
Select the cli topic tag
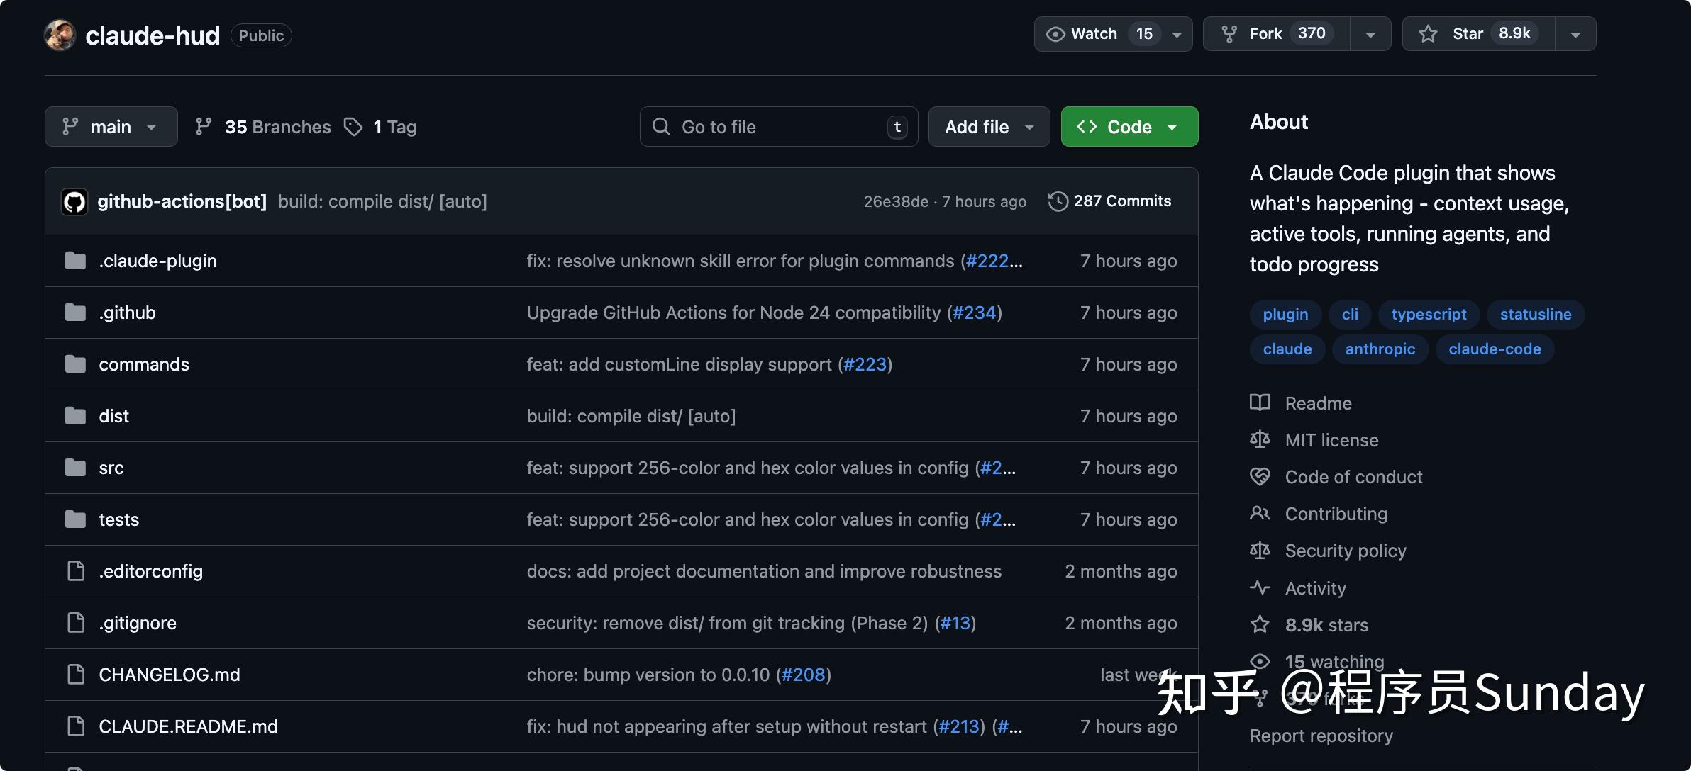click(x=1350, y=314)
